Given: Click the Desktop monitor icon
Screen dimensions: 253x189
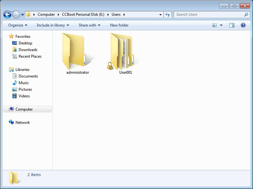Looking at the screenshot, I should pos(15,43).
